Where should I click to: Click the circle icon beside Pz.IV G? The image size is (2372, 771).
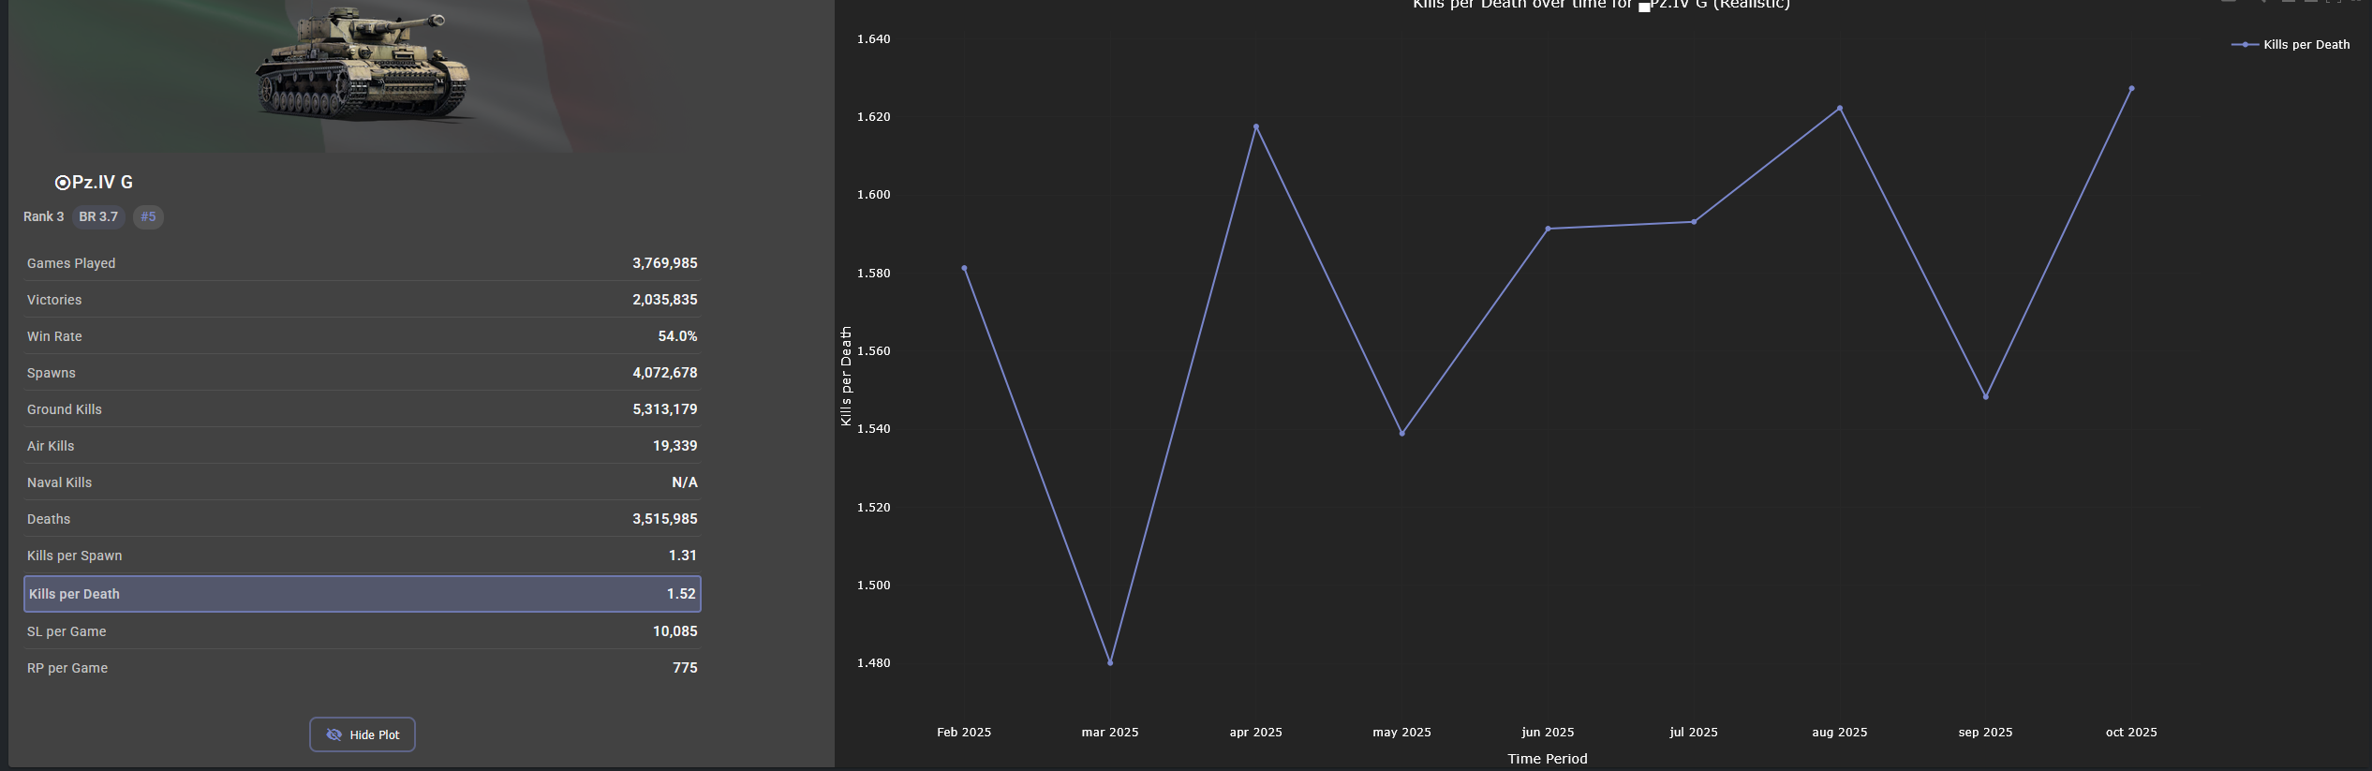tap(63, 183)
